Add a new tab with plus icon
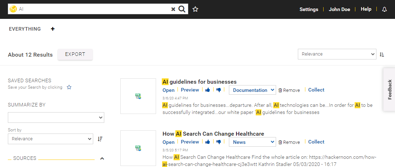 52,29
